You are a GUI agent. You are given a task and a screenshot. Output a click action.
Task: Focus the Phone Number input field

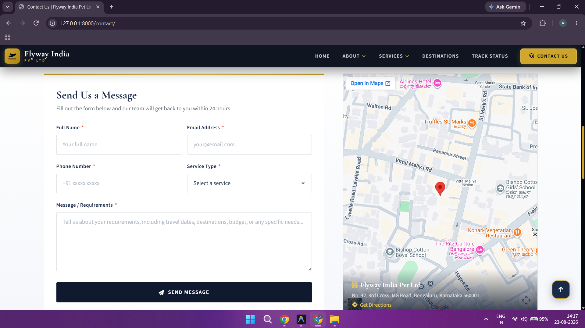click(x=119, y=184)
